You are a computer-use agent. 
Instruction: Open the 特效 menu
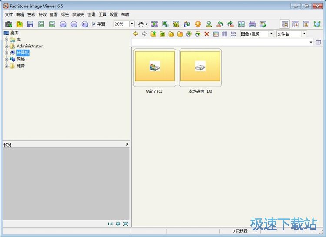pos(43,14)
